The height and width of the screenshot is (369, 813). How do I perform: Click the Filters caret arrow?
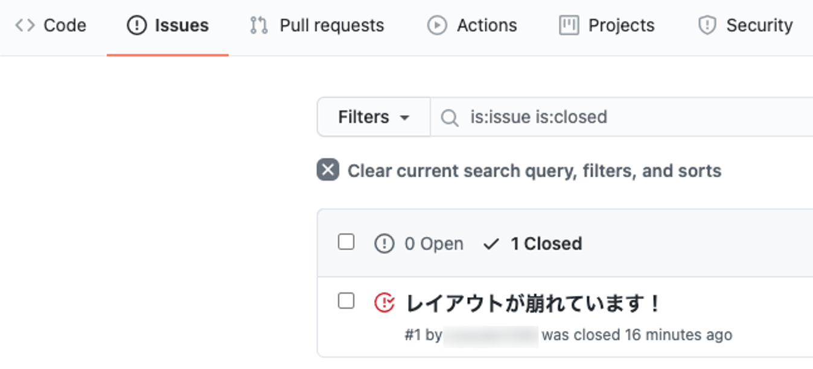pyautogui.click(x=405, y=118)
